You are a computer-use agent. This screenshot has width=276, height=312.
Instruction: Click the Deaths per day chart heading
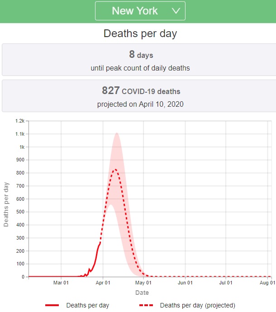coord(140,33)
